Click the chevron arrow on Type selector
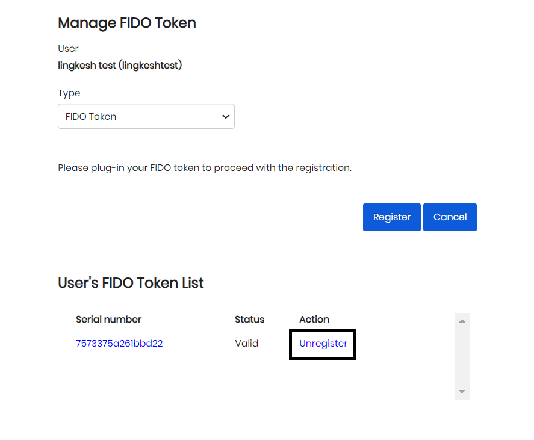Screen dimensions: 534x440 pyautogui.click(x=226, y=117)
